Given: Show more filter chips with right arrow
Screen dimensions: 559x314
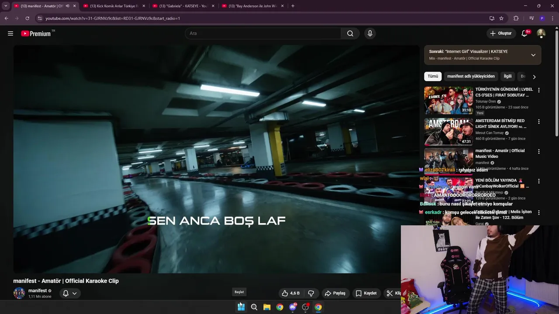Looking at the screenshot, I should pos(534,77).
